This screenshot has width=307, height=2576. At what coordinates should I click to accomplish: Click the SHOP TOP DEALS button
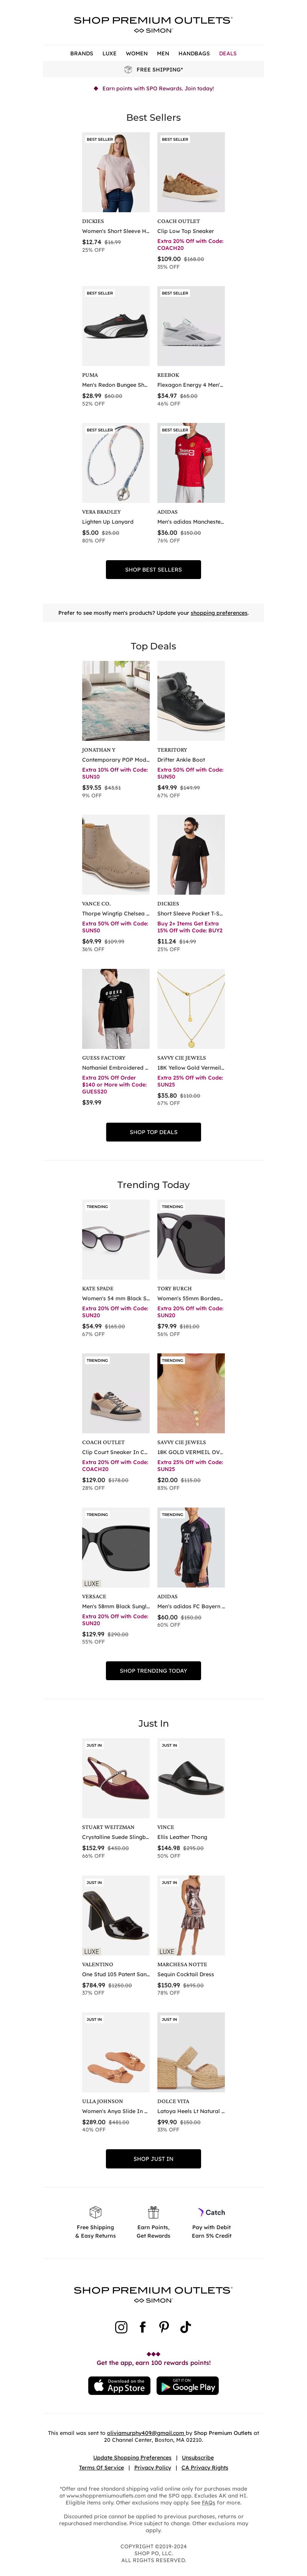click(153, 1131)
